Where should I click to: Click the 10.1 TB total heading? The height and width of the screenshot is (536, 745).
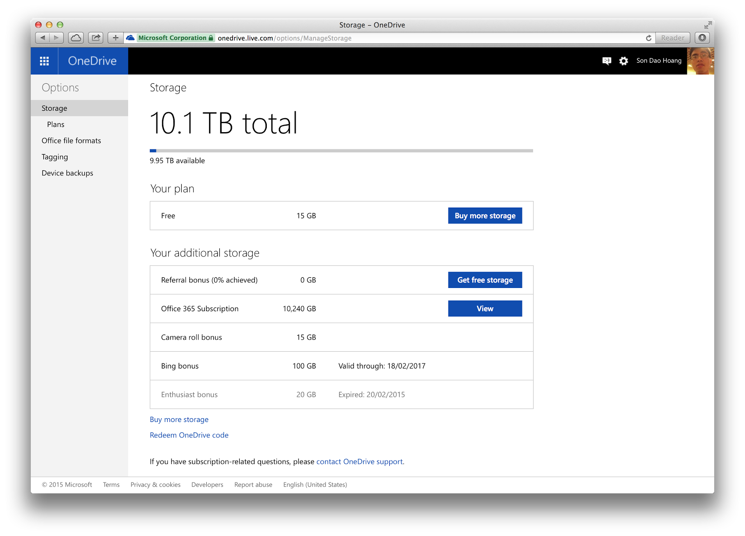point(223,123)
